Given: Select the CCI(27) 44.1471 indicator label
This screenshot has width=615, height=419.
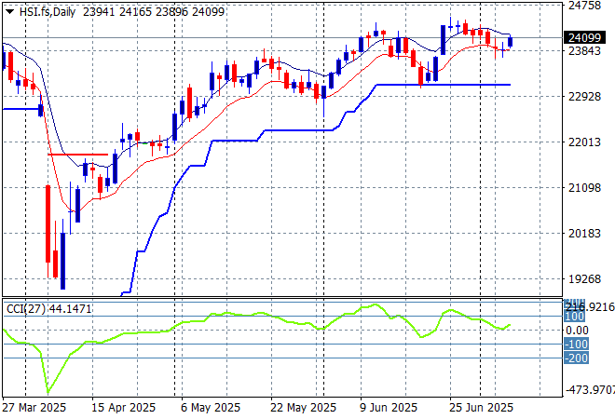Looking at the screenshot, I should click(48, 309).
